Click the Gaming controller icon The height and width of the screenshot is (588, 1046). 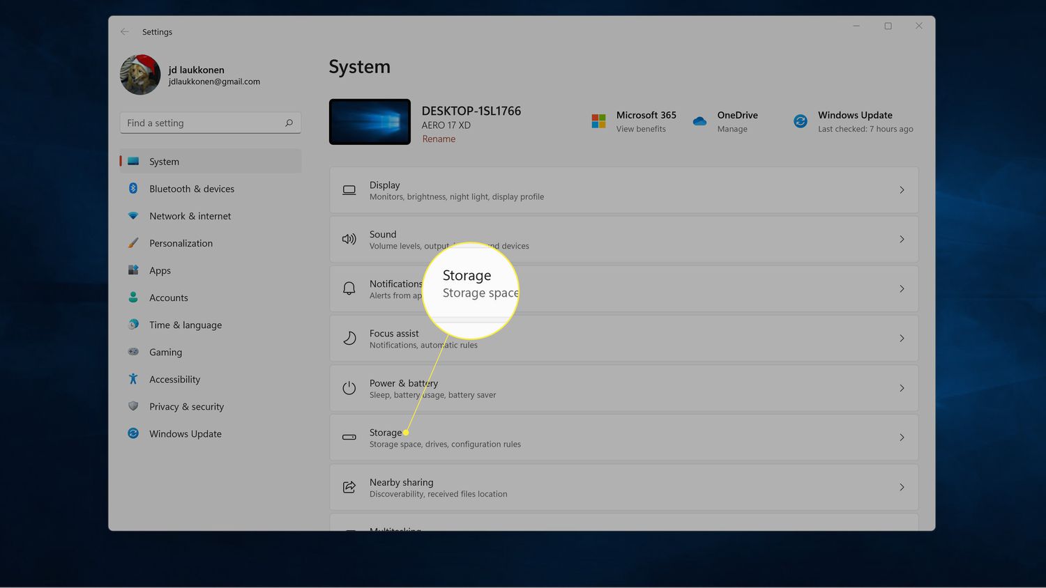133,351
